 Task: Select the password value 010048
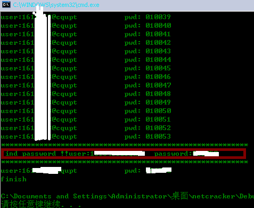[158, 94]
